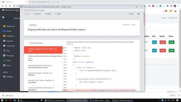Go to the next pagination page

coord(174,61)
